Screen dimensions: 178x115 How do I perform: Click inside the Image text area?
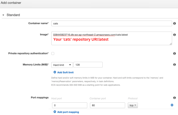(x=112, y=38)
